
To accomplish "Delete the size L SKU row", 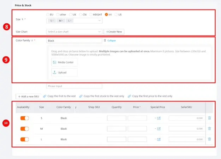I will coord(209,139).
